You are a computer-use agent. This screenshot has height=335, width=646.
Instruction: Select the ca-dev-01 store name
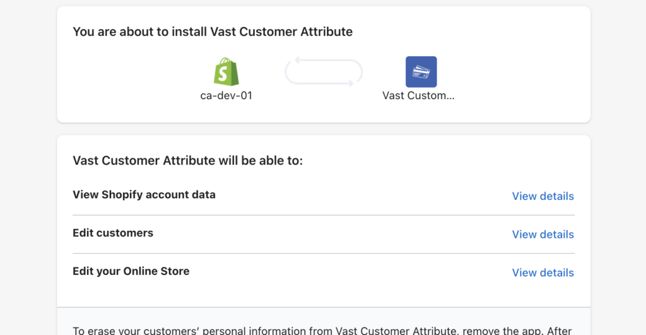click(x=226, y=96)
